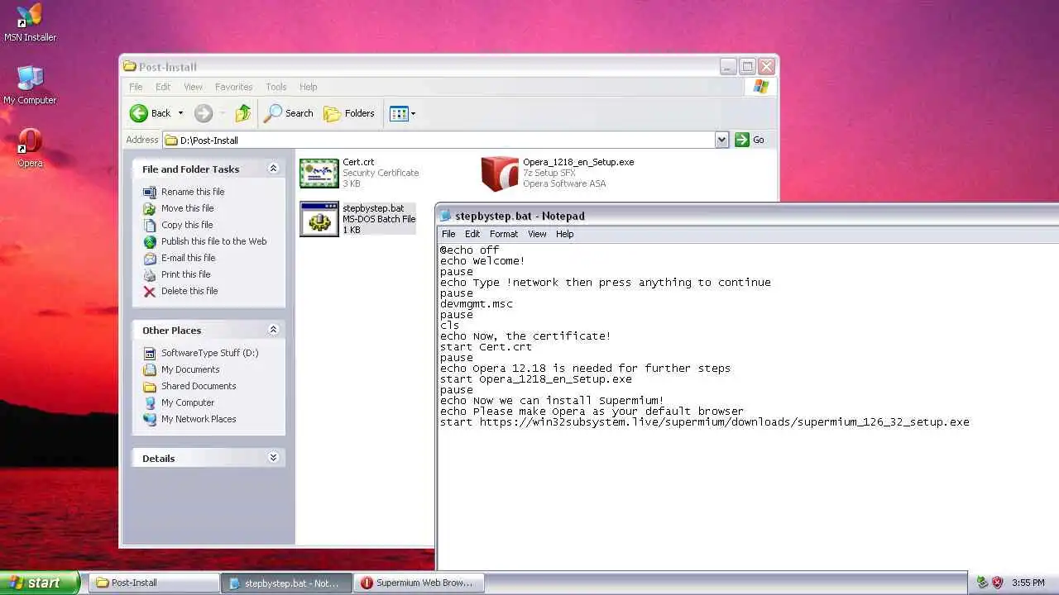Viewport: 1059px width, 595px height.
Task: Open Notepad's Edit menu
Action: tap(472, 234)
